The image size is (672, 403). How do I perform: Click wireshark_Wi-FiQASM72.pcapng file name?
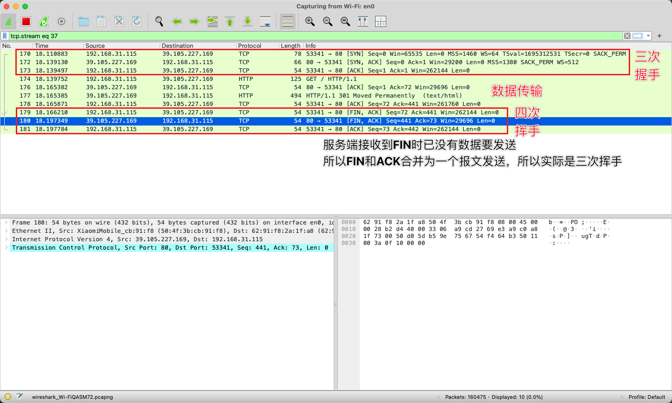click(72, 397)
